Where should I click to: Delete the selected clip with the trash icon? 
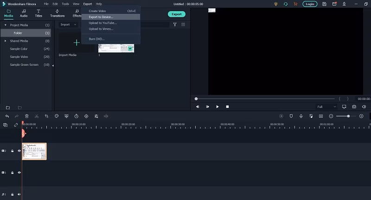click(x=27, y=116)
